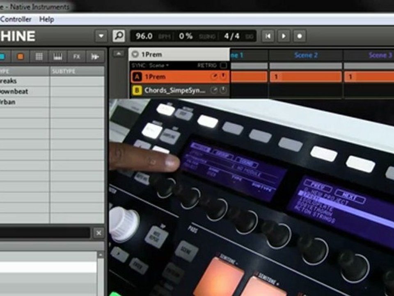The image size is (394, 296).
Task: Click the up arrow above the arranger
Action: (119, 53)
